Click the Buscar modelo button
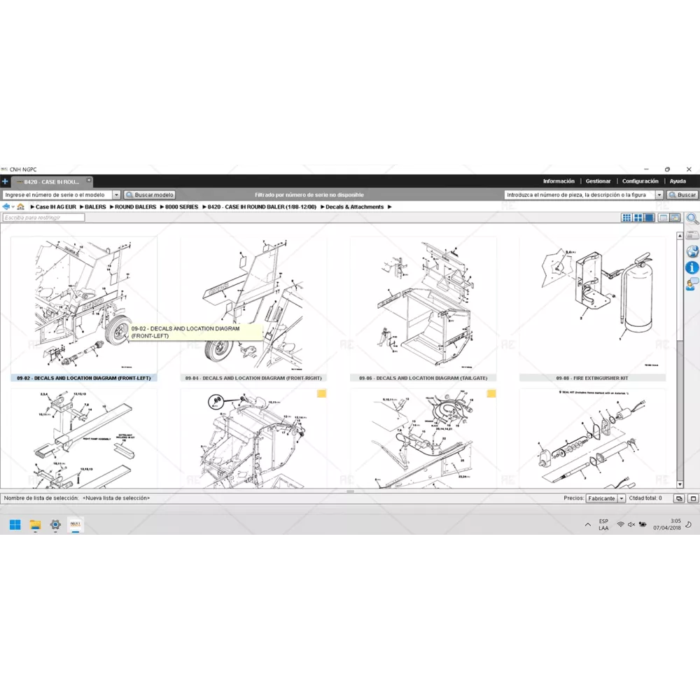 [150, 195]
